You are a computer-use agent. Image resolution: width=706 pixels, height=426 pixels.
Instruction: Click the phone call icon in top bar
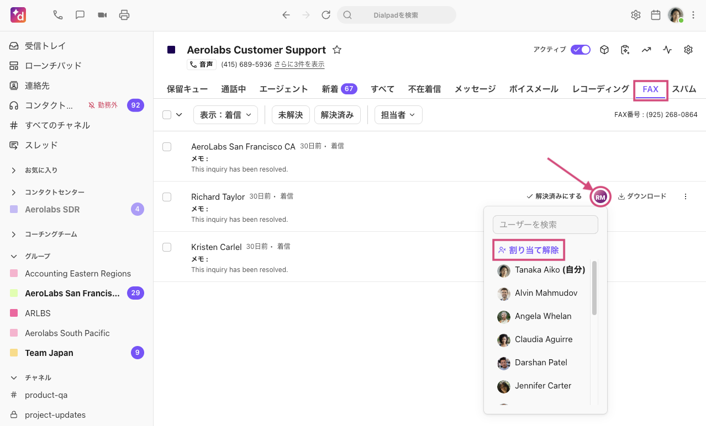click(58, 15)
